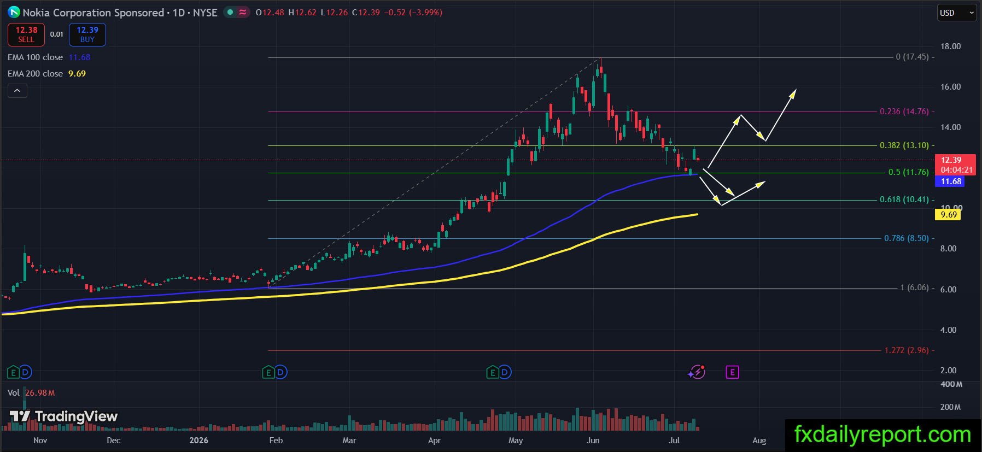Click the 1D interval label in the title
The image size is (982, 452).
(179, 13)
